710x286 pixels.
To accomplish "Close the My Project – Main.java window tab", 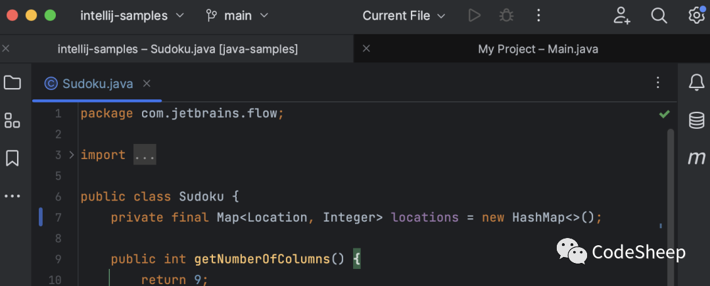I will pyautogui.click(x=366, y=49).
